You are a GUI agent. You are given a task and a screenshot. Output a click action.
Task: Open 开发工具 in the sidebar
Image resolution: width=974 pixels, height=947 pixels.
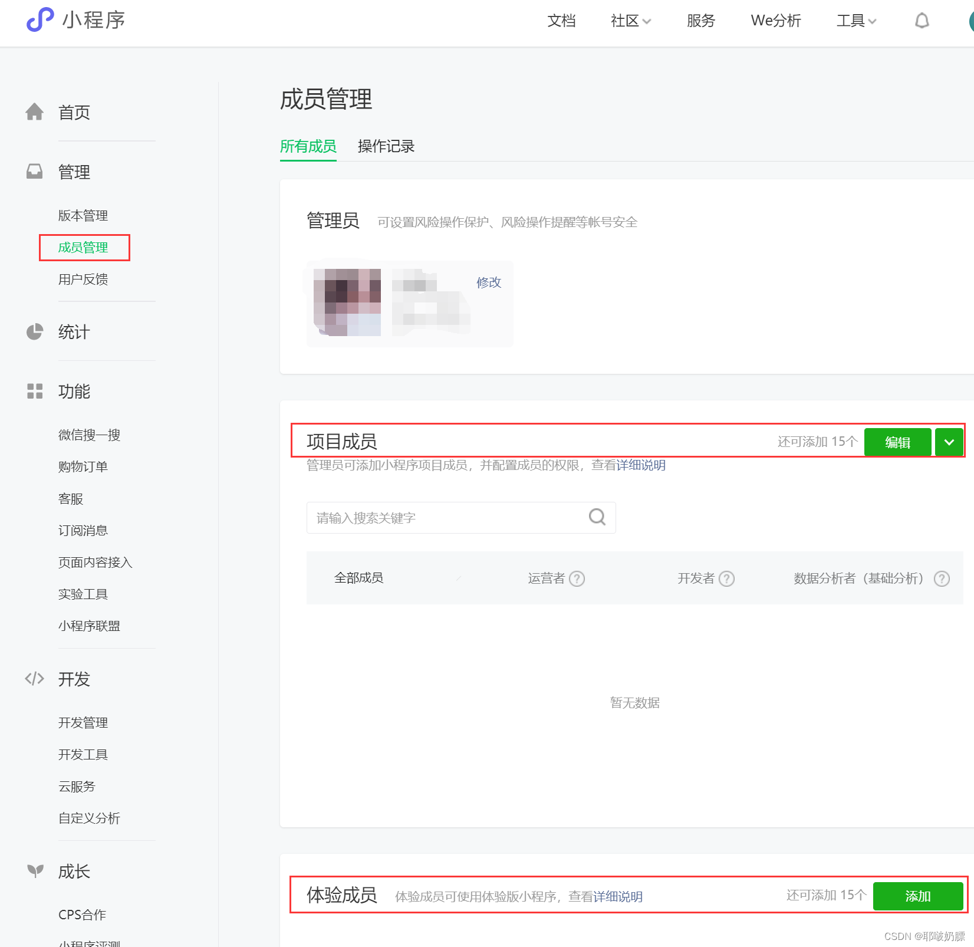[x=83, y=755]
